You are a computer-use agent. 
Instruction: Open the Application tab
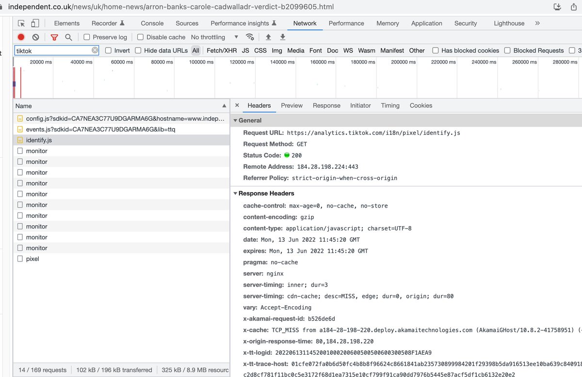[x=427, y=23]
